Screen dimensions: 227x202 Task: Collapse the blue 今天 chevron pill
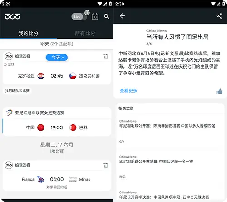pos(57,58)
